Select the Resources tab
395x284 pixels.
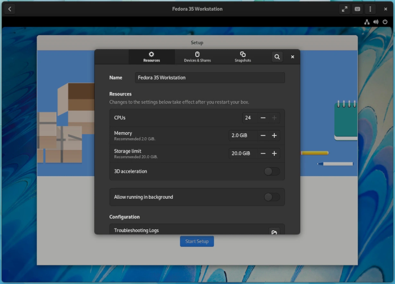(x=151, y=57)
